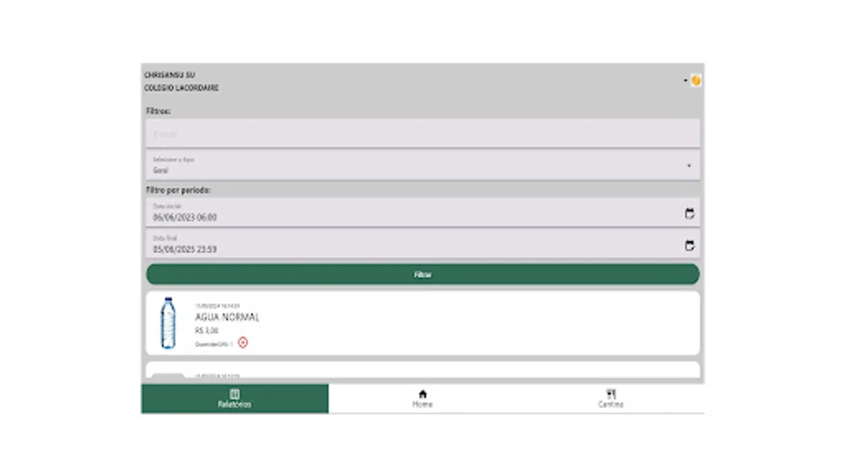The width and height of the screenshot is (845, 475).
Task: Click the Filtro por período label
Action: tap(179, 190)
